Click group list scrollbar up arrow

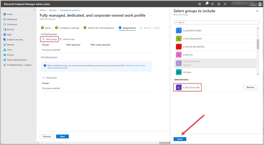[258, 28]
